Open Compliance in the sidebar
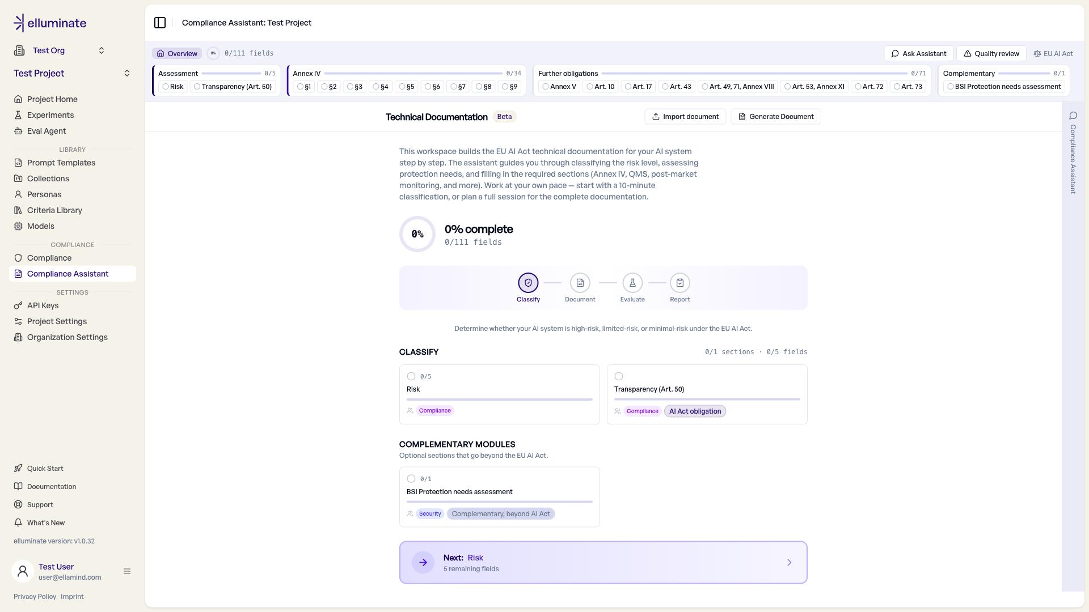The height and width of the screenshot is (612, 1089). (73, 258)
